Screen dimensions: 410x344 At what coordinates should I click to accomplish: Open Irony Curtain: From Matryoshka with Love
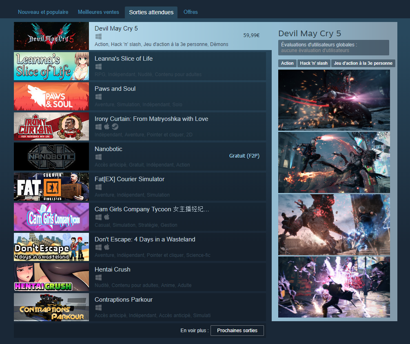tap(151, 119)
